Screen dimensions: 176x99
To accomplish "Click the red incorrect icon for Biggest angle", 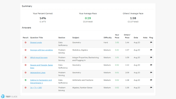I will coord(26,42).
